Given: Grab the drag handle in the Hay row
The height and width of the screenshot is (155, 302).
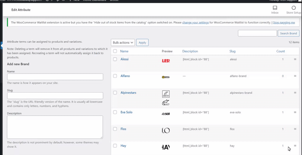Looking at the screenshot, I should coord(295,146).
